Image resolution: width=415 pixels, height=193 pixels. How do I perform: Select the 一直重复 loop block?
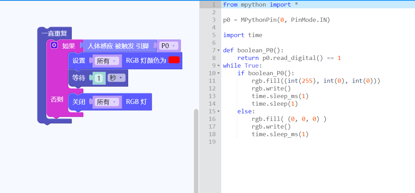(x=54, y=34)
